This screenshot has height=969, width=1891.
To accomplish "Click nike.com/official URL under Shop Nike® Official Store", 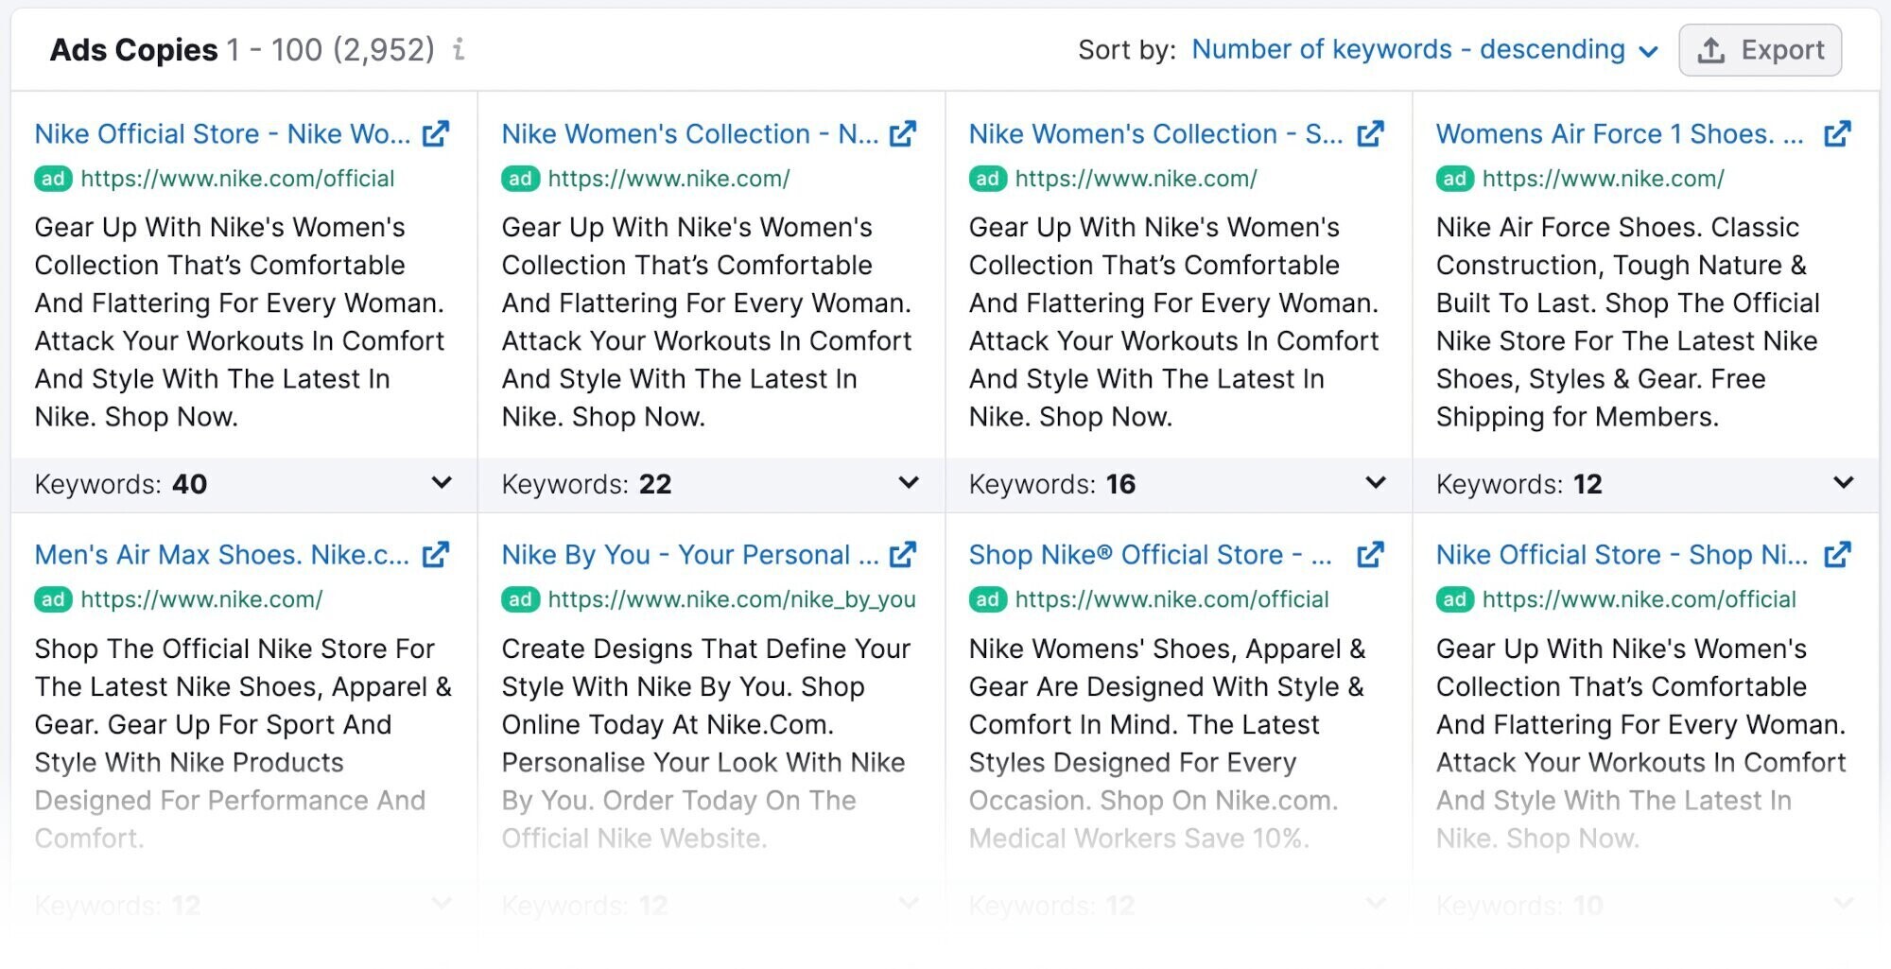I will point(1171,599).
